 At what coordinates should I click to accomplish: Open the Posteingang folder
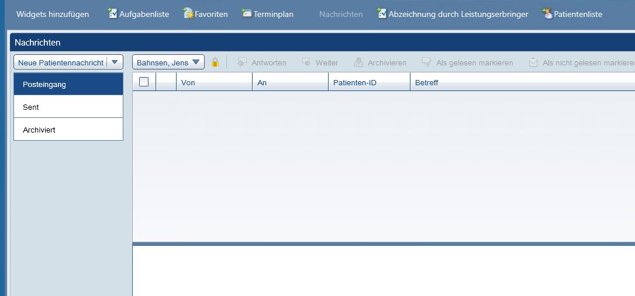pos(68,84)
